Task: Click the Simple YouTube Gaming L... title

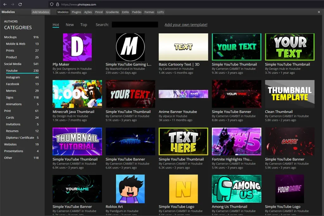Action: (x=128, y=65)
